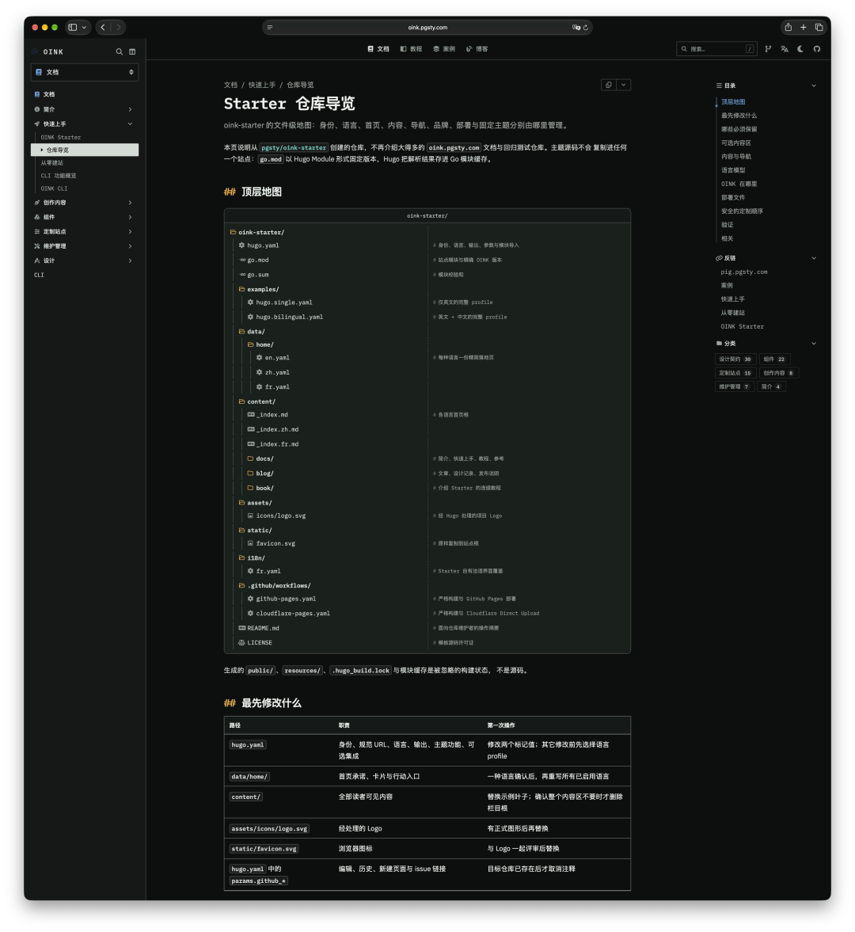Open the 文档 section selector dropdown
This screenshot has height=932, width=855.
click(x=85, y=72)
